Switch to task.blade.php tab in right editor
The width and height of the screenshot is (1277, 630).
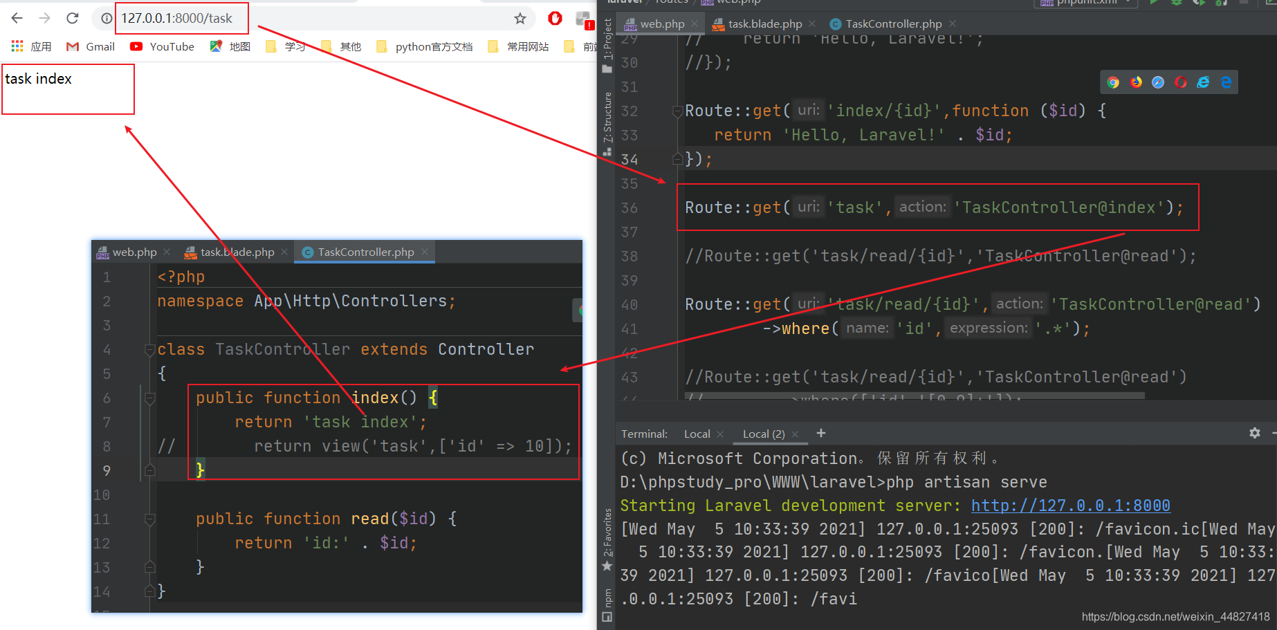[x=764, y=24]
